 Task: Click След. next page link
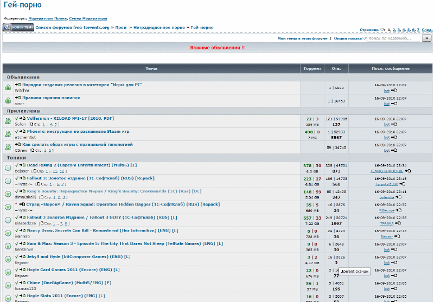point(427,30)
